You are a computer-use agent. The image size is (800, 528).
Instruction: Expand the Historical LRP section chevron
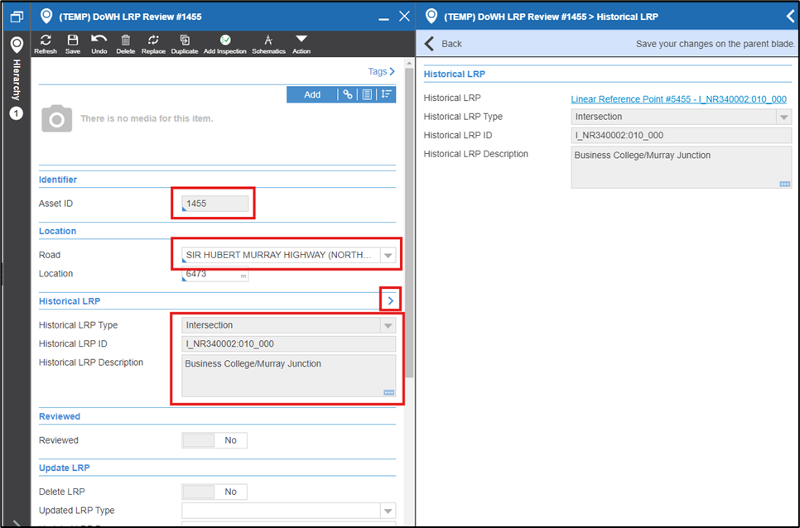pos(390,300)
